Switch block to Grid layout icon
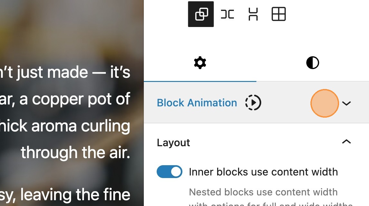 [279, 14]
